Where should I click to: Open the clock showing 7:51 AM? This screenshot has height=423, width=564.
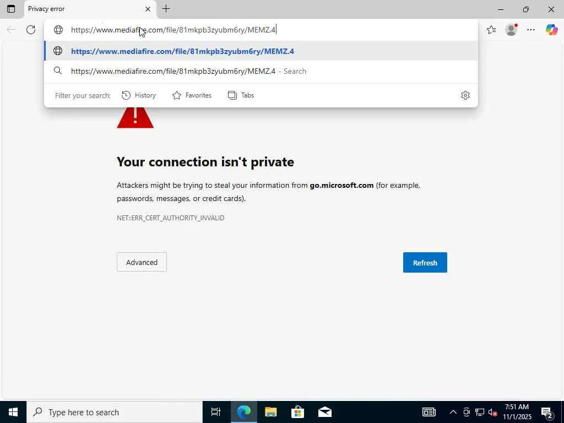point(517,412)
